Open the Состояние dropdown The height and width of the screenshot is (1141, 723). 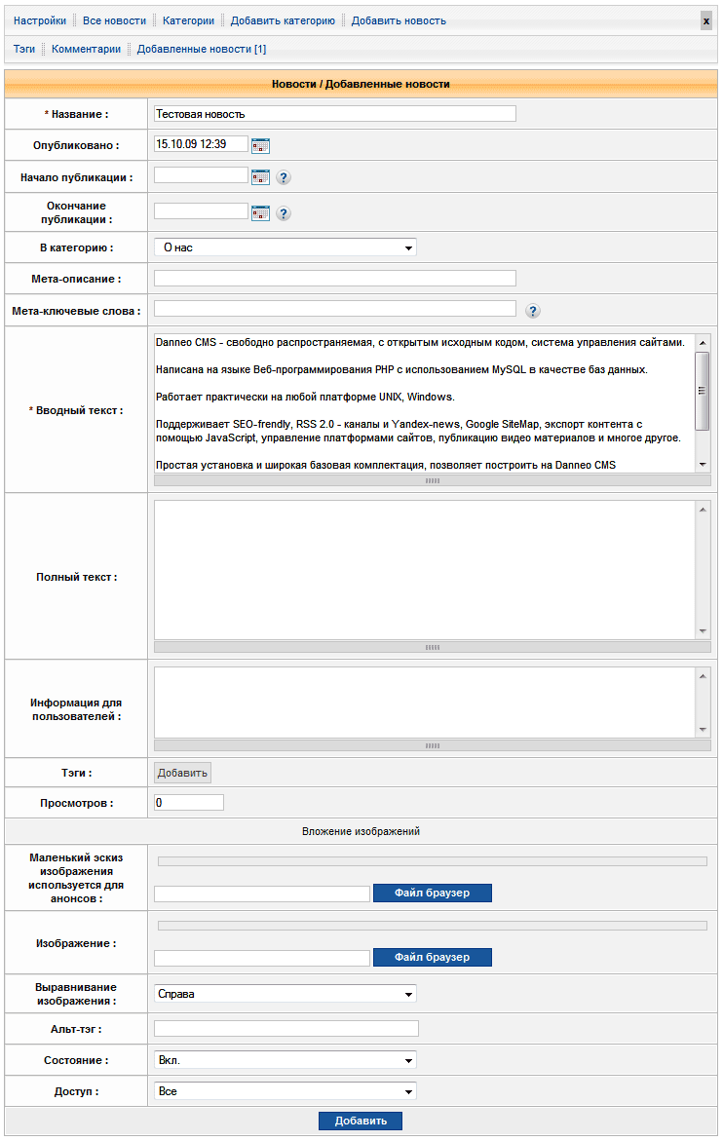[285, 1059]
